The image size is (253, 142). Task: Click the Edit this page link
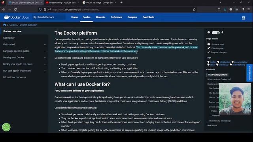(x=217, y=48)
